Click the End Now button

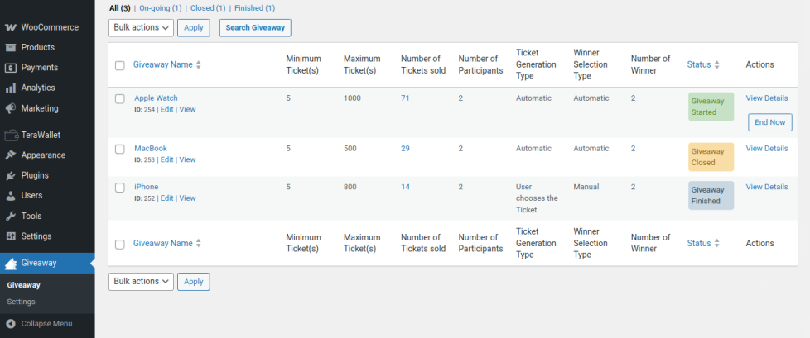pos(769,122)
